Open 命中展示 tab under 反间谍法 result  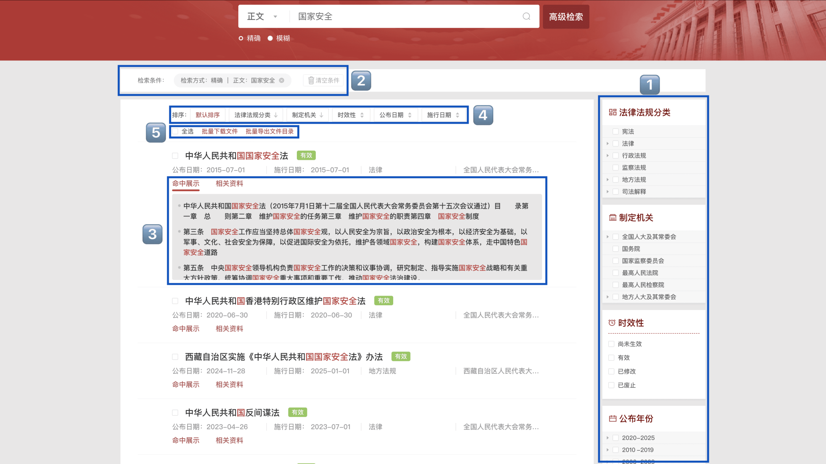[x=186, y=440]
